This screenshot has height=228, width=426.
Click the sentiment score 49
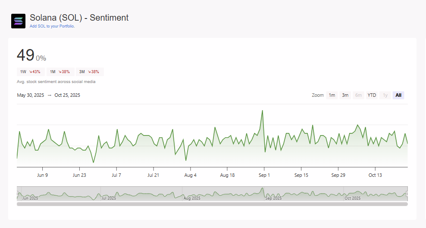(25, 55)
